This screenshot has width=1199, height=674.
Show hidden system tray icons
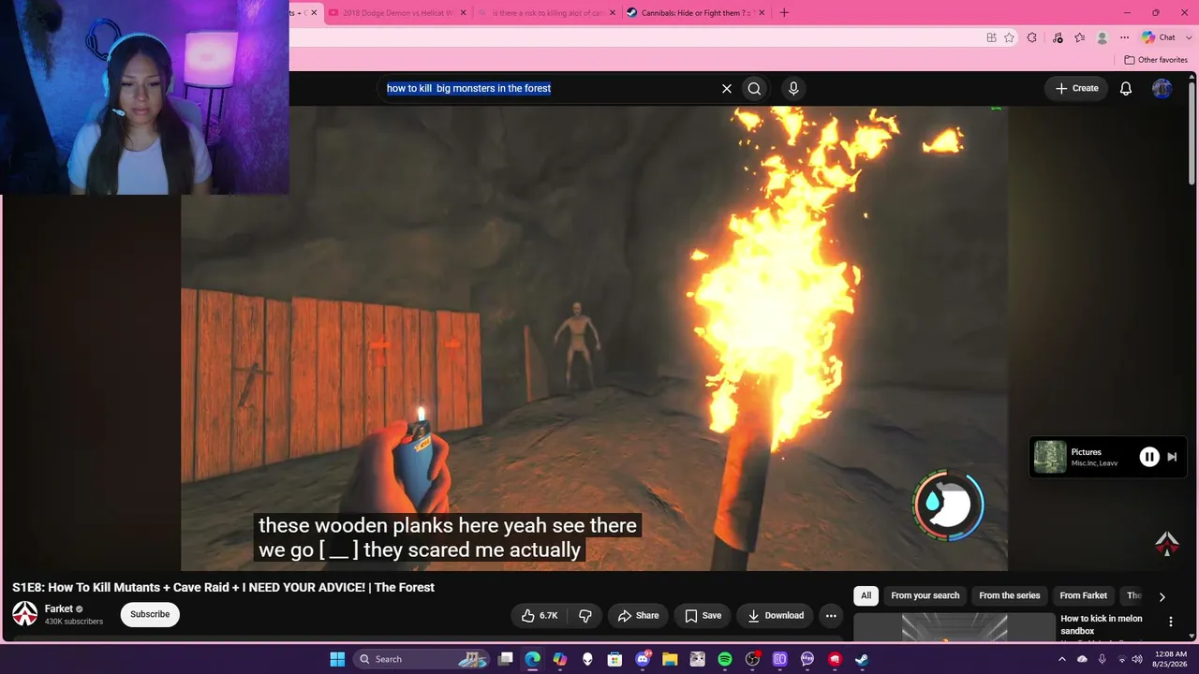[1062, 659]
